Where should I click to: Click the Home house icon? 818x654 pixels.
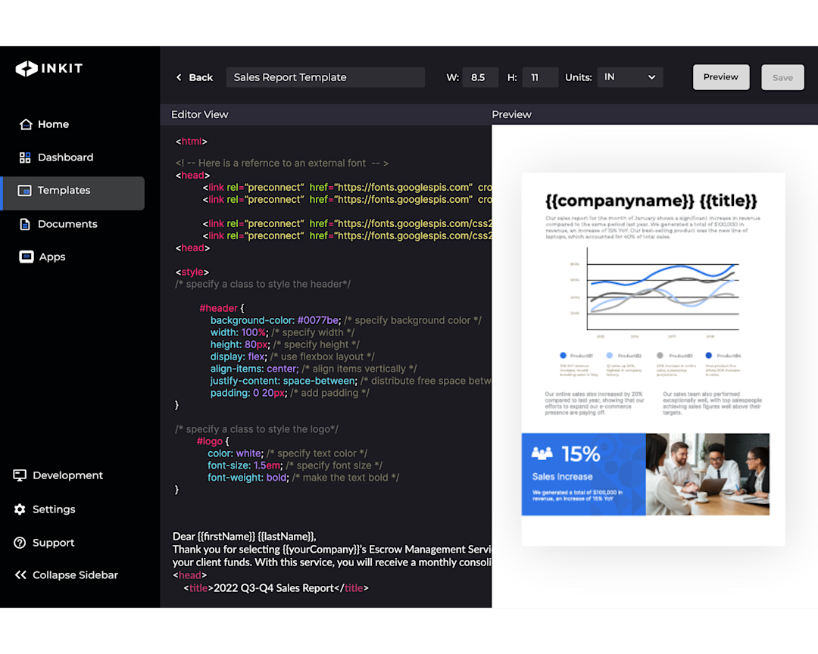click(26, 124)
